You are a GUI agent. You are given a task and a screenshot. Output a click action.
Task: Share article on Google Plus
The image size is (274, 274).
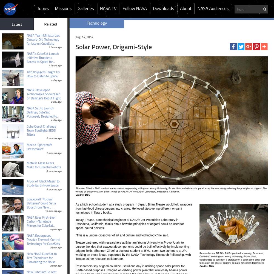(249, 47)
